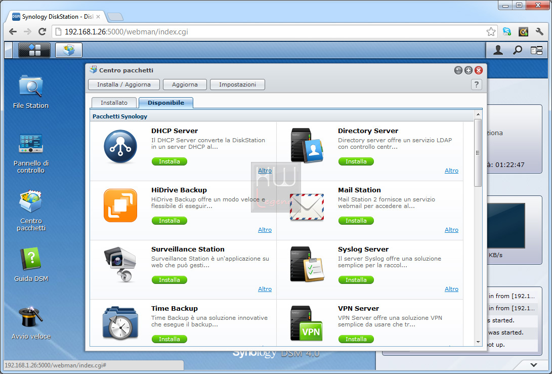This screenshot has height=374, width=552.
Task: Open the DSM main menu button
Action: pyautogui.click(x=34, y=50)
